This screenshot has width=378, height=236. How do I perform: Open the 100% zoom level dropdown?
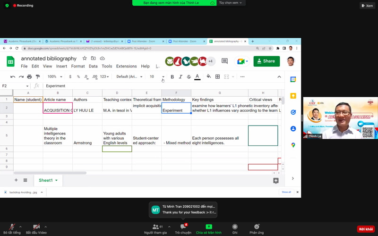[x=55, y=76]
